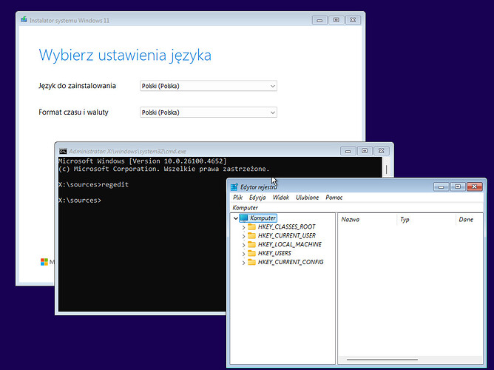Image resolution: width=494 pixels, height=370 pixels.
Task: Click the horizontal scrollbar in values pane
Action: 382,360
